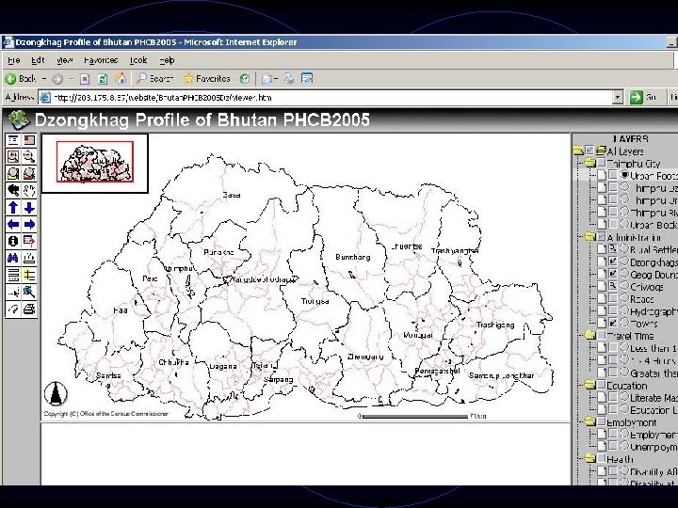
Task: Select the Identify info tool
Action: [x=13, y=241]
